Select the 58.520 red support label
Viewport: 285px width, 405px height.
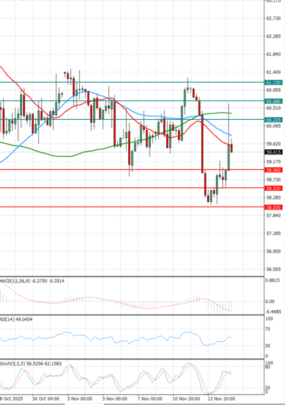tap(273, 188)
